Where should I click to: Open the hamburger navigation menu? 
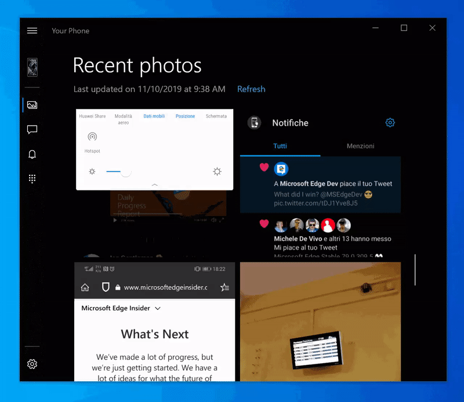tap(32, 31)
